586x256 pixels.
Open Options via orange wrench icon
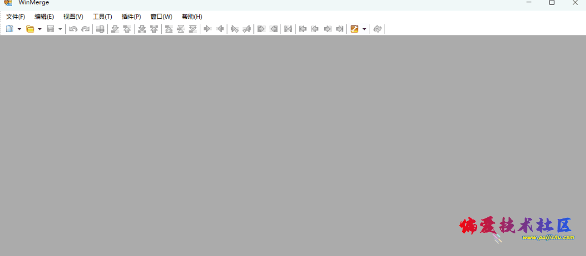pyautogui.click(x=354, y=29)
